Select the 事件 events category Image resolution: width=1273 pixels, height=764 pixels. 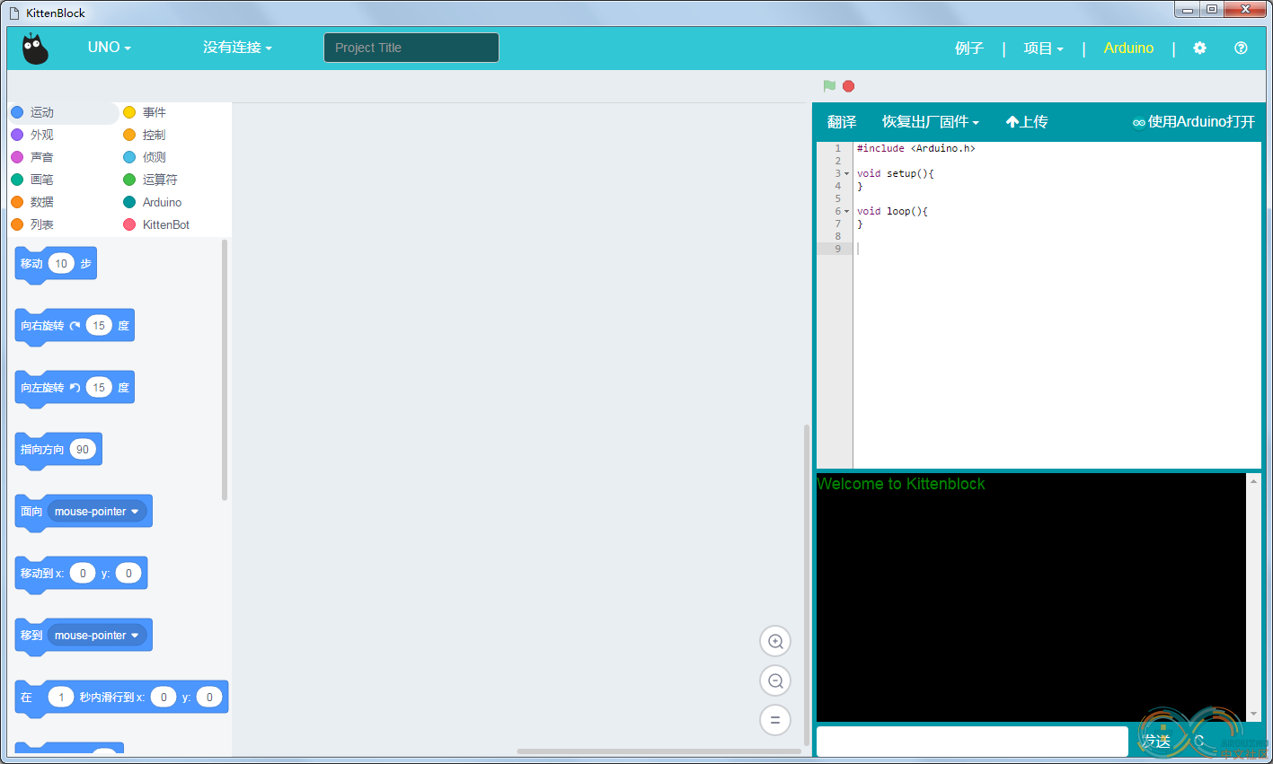(x=175, y=112)
